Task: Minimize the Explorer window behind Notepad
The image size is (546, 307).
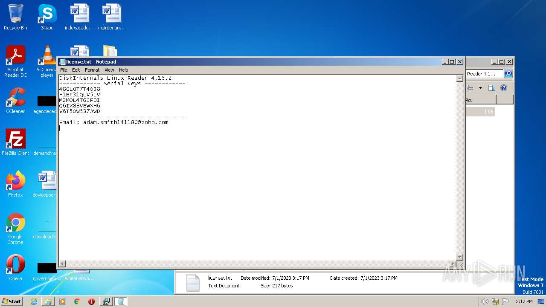Action: [494, 62]
